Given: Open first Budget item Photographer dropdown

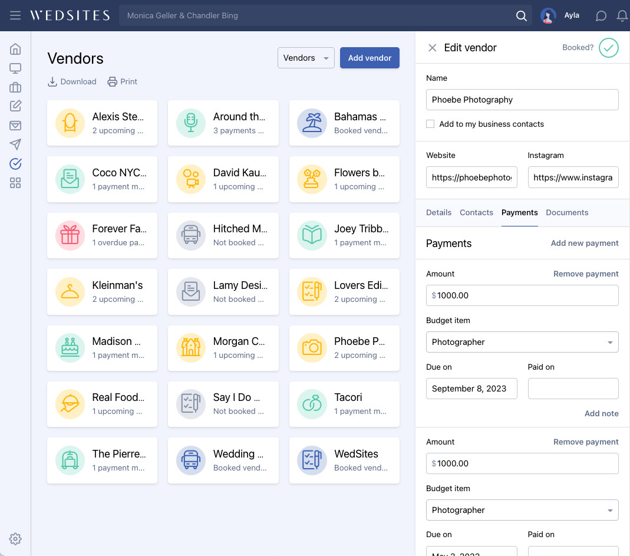Looking at the screenshot, I should pos(522,342).
